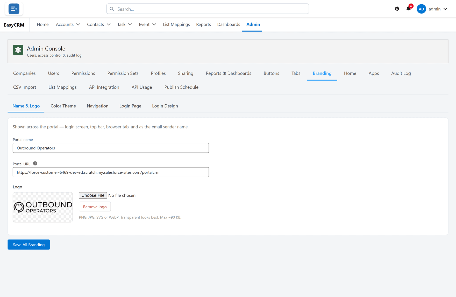Click the AD user avatar

point(421,9)
